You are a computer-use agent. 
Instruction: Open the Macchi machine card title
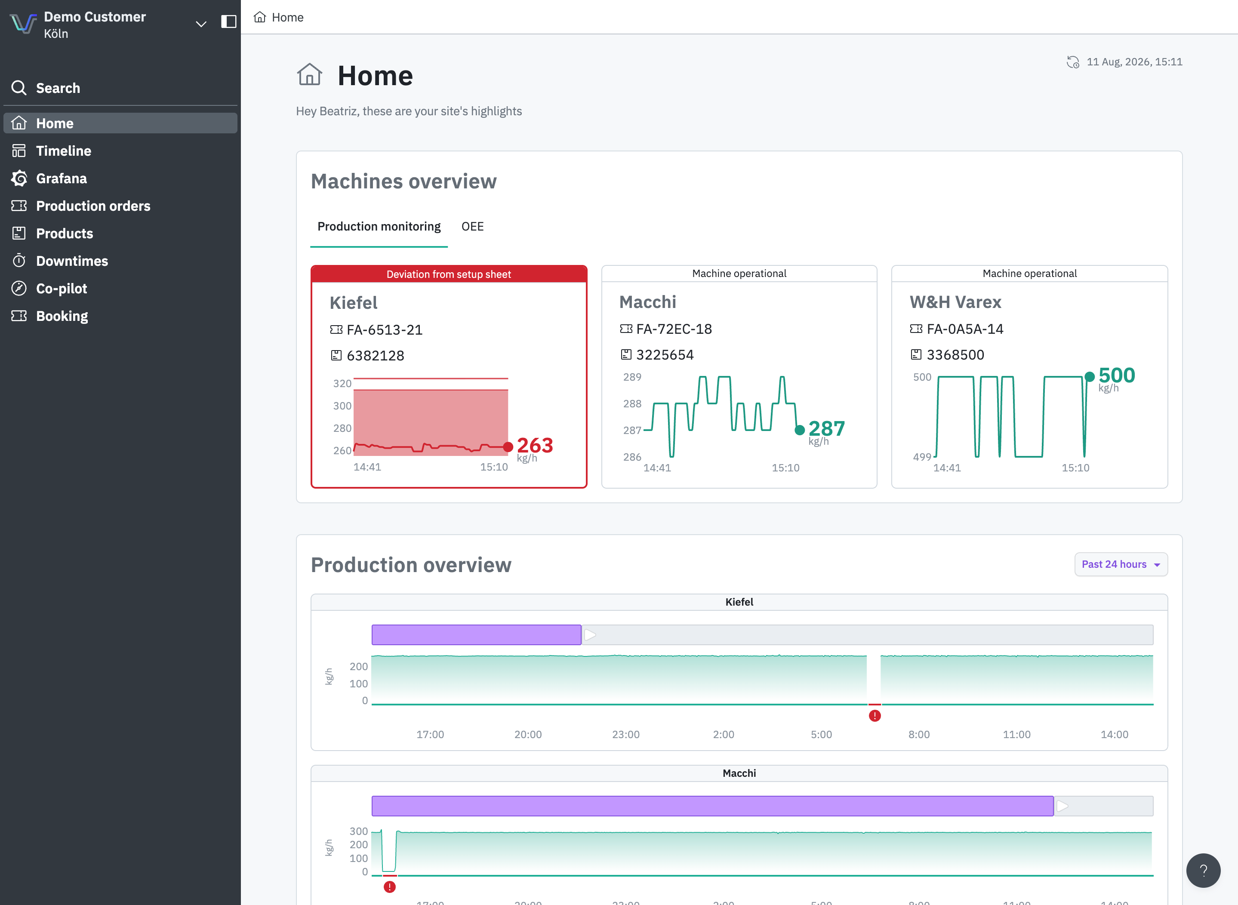point(647,302)
